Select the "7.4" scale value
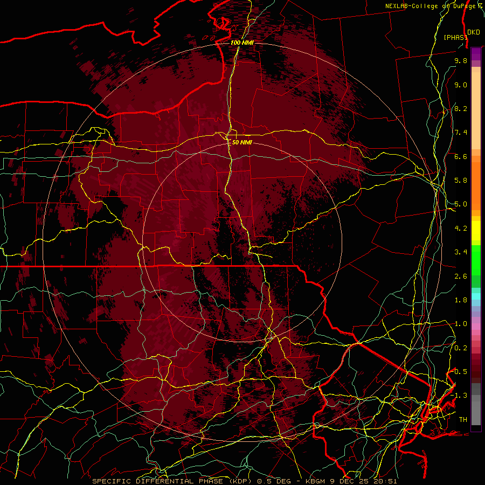 461,133
